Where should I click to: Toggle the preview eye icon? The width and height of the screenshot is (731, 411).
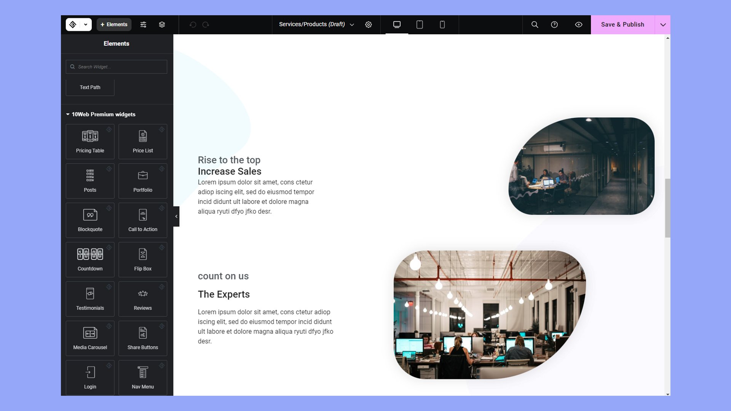[x=578, y=24]
